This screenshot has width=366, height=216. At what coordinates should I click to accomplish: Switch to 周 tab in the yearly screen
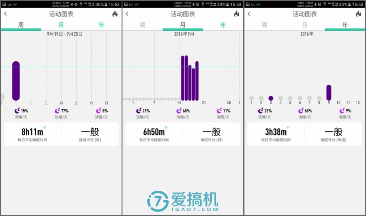265,25
